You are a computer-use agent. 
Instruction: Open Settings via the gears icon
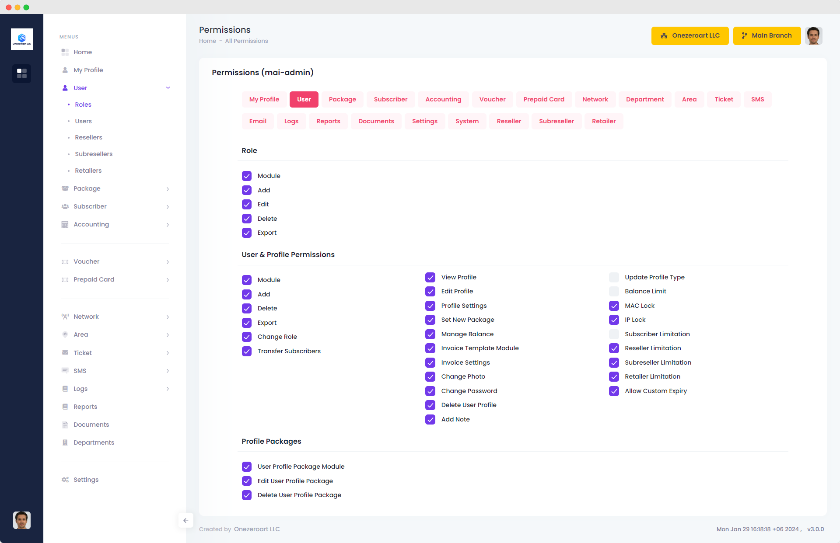point(65,480)
